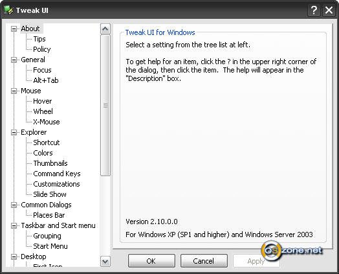Collapse the General tree node

click(x=14, y=60)
